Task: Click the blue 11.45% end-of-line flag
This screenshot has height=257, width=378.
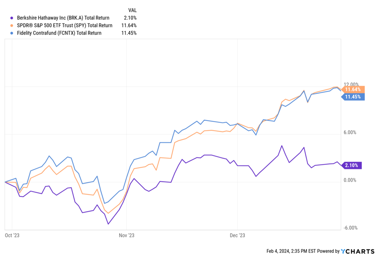Action: [x=353, y=97]
